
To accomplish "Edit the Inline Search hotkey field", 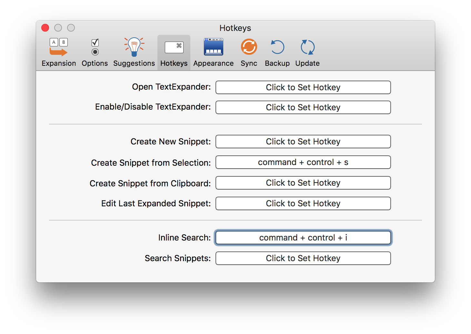I will click(303, 238).
